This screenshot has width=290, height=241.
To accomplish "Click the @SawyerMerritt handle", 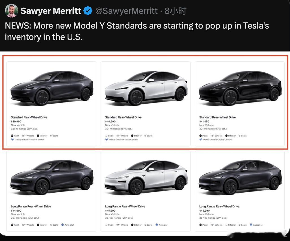I will pos(126,11).
